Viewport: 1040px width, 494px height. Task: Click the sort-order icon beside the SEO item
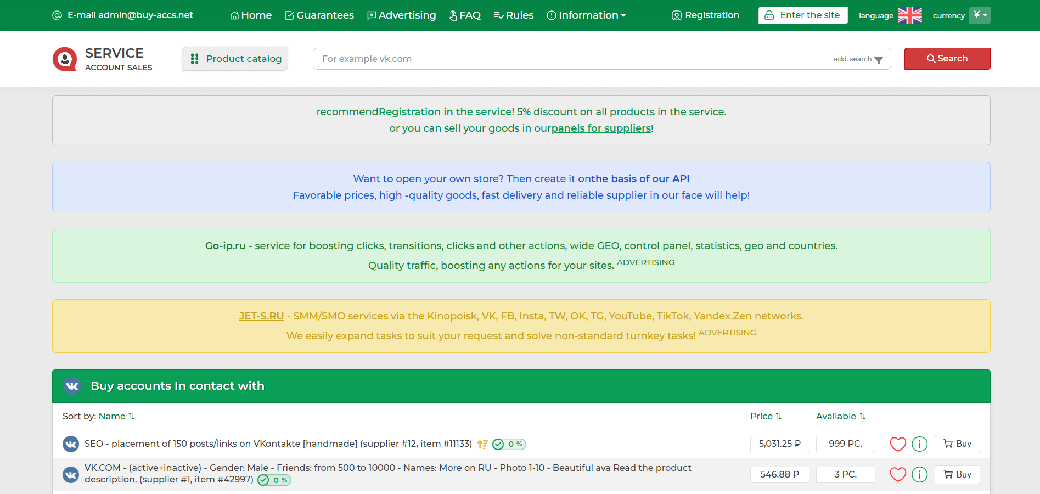[x=482, y=444]
